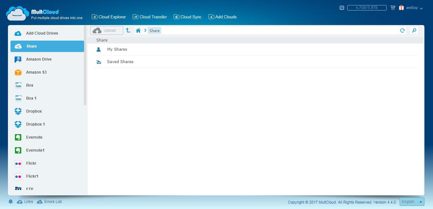Click the sidebar vertical scrollbar
The width and height of the screenshot is (433, 209).
85,66
